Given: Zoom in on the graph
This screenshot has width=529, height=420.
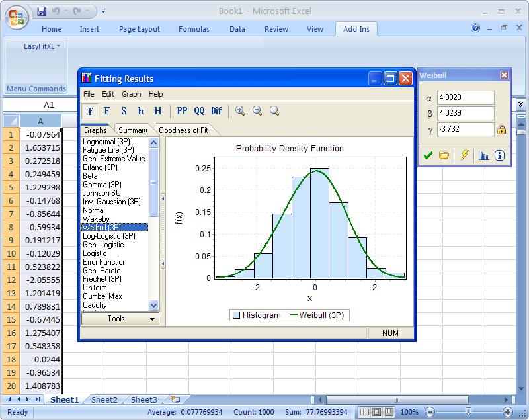Looking at the screenshot, I should pyautogui.click(x=240, y=111).
